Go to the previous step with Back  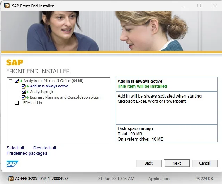[x=149, y=163]
